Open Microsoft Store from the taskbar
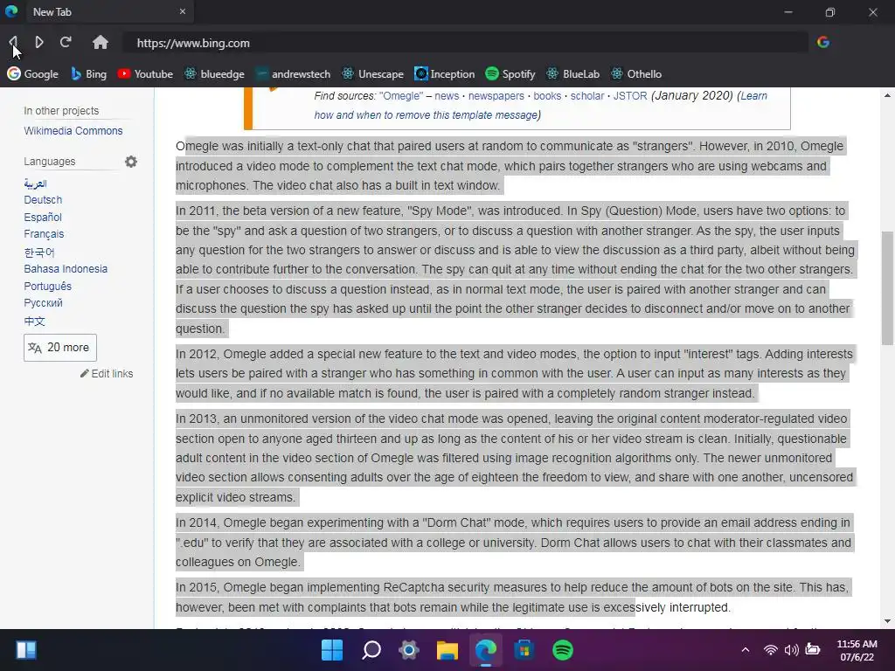The height and width of the screenshot is (671, 895). (x=524, y=650)
